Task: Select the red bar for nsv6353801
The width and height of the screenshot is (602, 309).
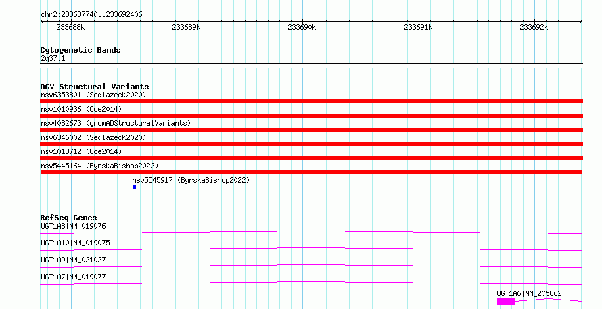Action: pyautogui.click(x=311, y=101)
